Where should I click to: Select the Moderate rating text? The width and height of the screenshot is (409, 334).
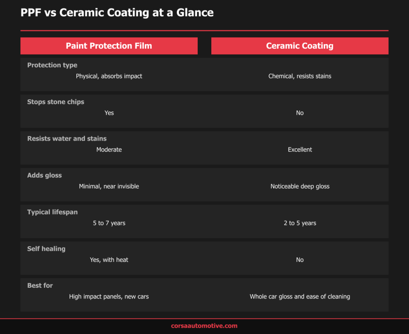[x=109, y=149]
